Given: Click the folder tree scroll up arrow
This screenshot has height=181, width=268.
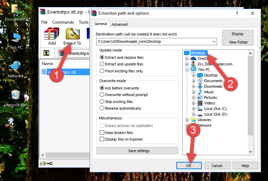Looking at the screenshot, I should click(250, 53).
